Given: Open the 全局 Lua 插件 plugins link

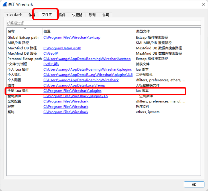Looking at the screenshot, I should point(72,91).
